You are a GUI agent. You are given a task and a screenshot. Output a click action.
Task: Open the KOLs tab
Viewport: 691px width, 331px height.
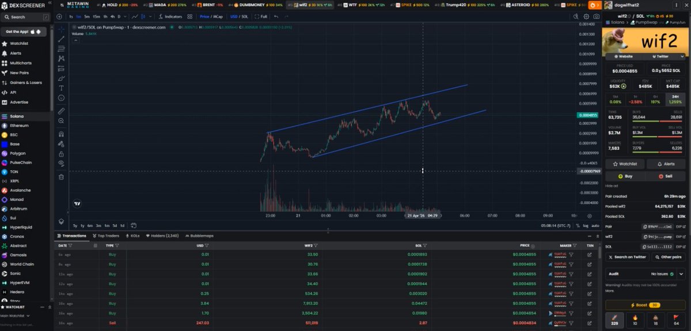coord(133,235)
